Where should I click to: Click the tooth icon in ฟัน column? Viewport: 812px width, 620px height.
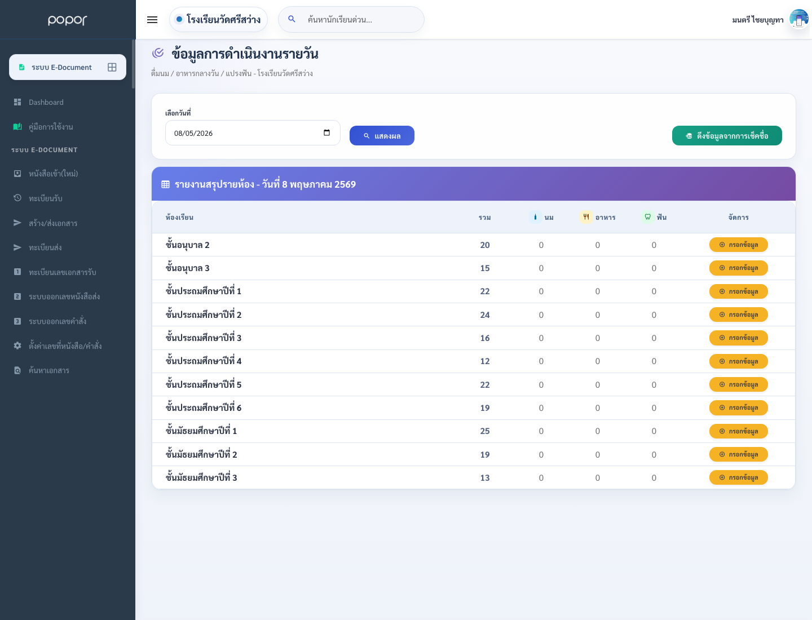648,217
